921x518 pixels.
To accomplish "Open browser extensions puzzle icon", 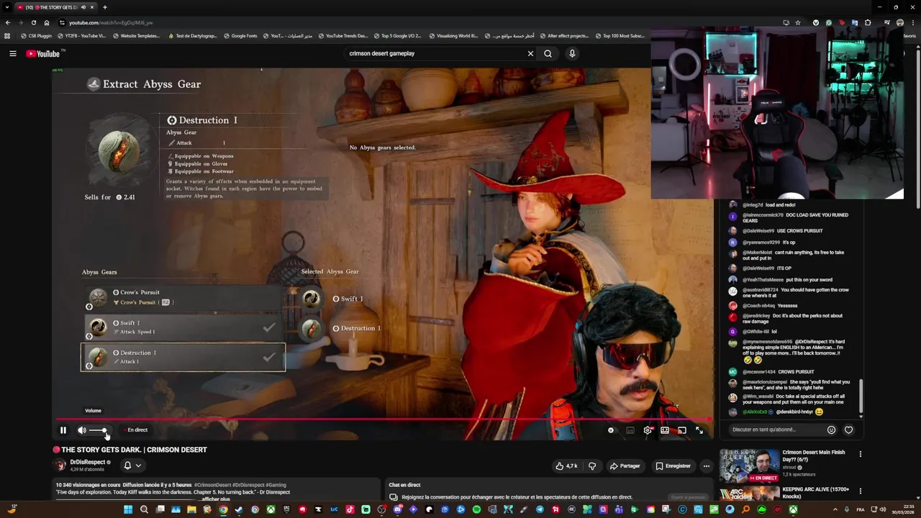I will coord(868,22).
